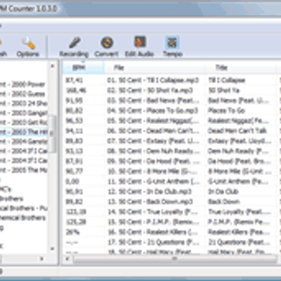
Task: Sort by the BPM column header
Action: pos(83,67)
